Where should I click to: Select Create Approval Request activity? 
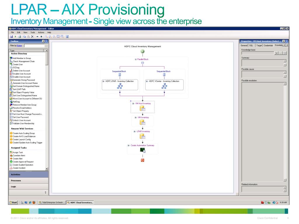coord(22,162)
